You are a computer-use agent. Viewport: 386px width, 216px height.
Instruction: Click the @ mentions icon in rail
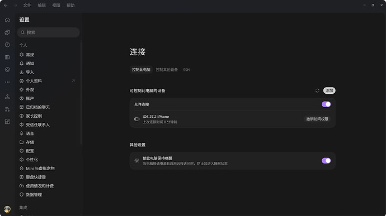pyautogui.click(x=7, y=70)
